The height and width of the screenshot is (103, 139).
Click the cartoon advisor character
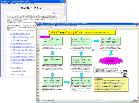(x=124, y=73)
